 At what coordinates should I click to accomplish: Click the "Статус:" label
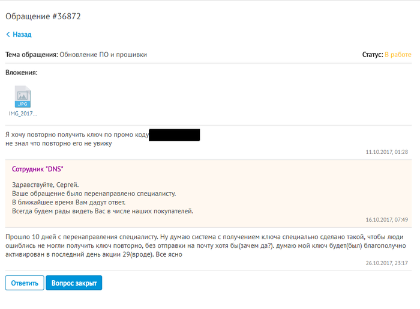click(x=372, y=55)
